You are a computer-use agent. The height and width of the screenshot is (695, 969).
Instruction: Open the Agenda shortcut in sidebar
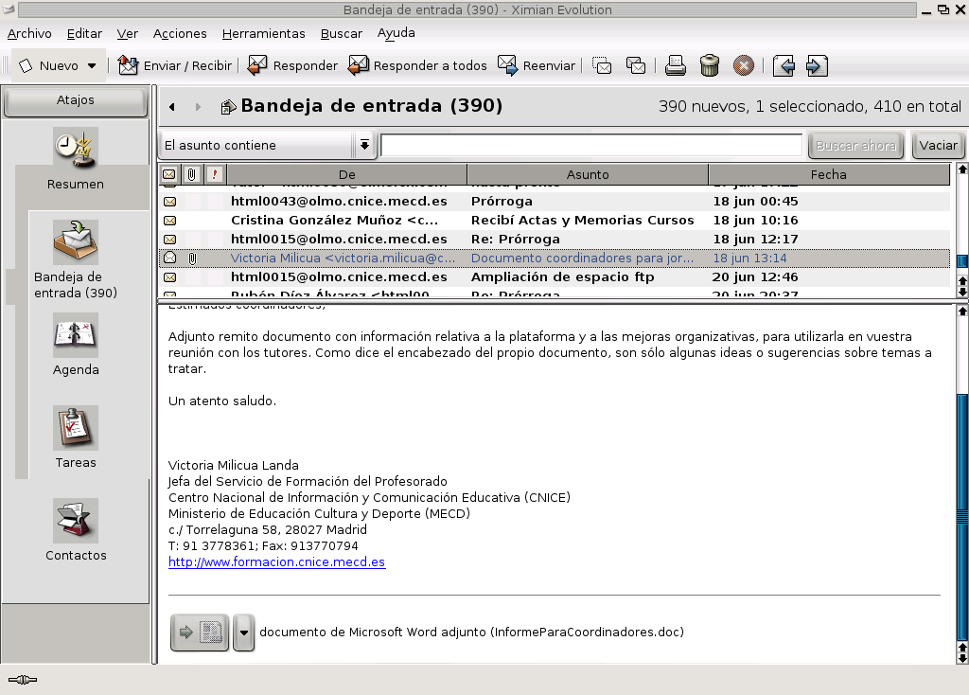(76, 346)
